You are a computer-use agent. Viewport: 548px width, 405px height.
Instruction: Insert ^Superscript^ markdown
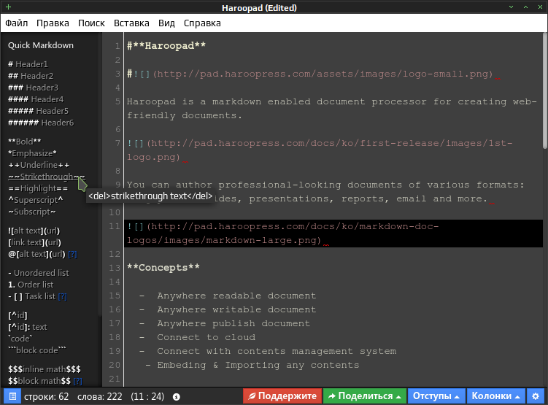[x=35, y=200]
